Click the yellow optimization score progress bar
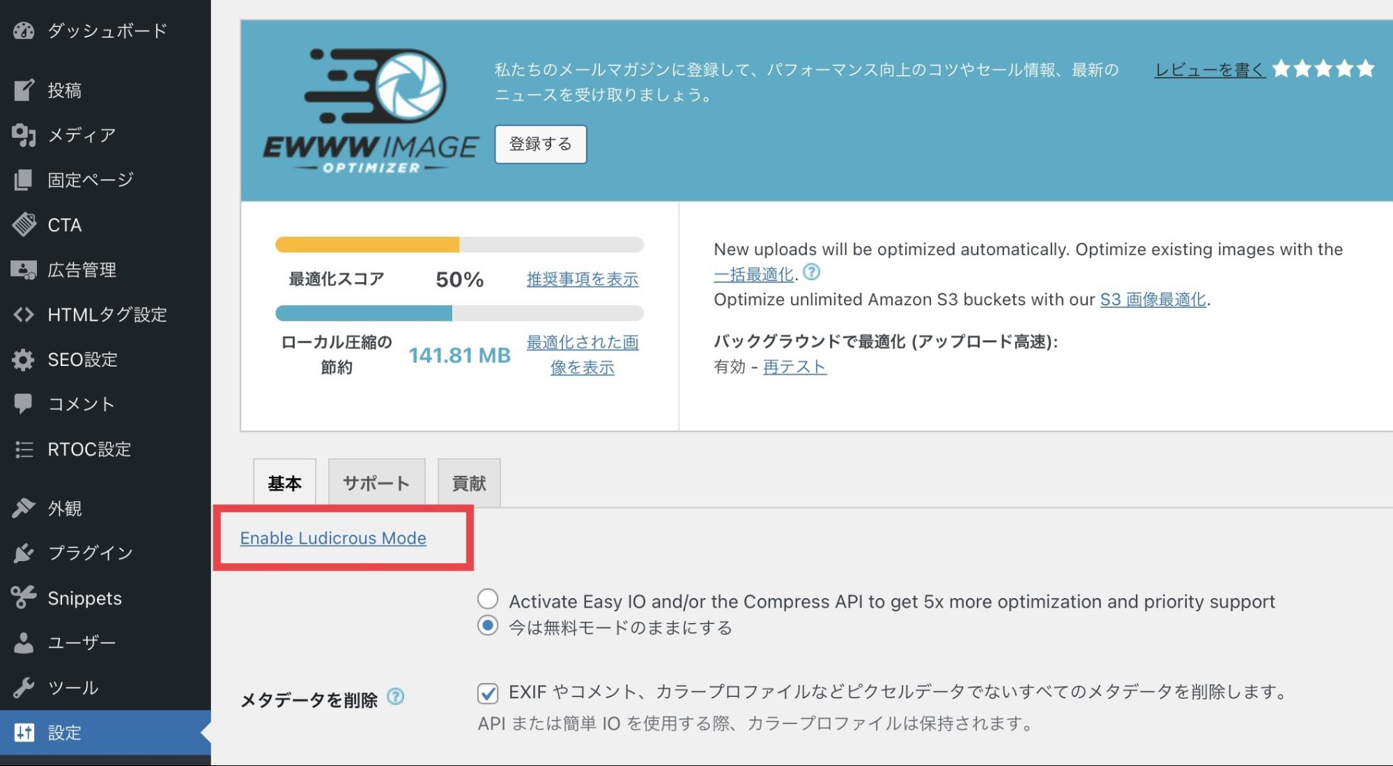The width and height of the screenshot is (1393, 766). click(459, 245)
